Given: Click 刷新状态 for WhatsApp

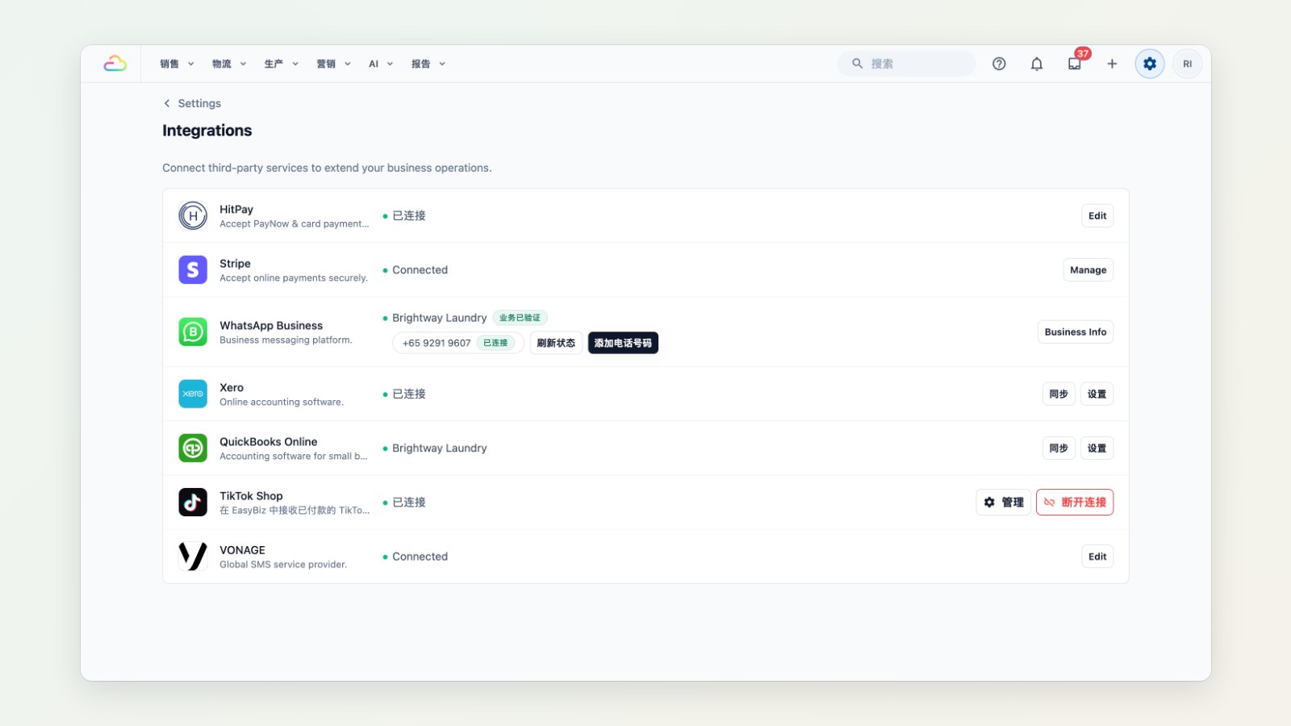Looking at the screenshot, I should click(x=556, y=343).
